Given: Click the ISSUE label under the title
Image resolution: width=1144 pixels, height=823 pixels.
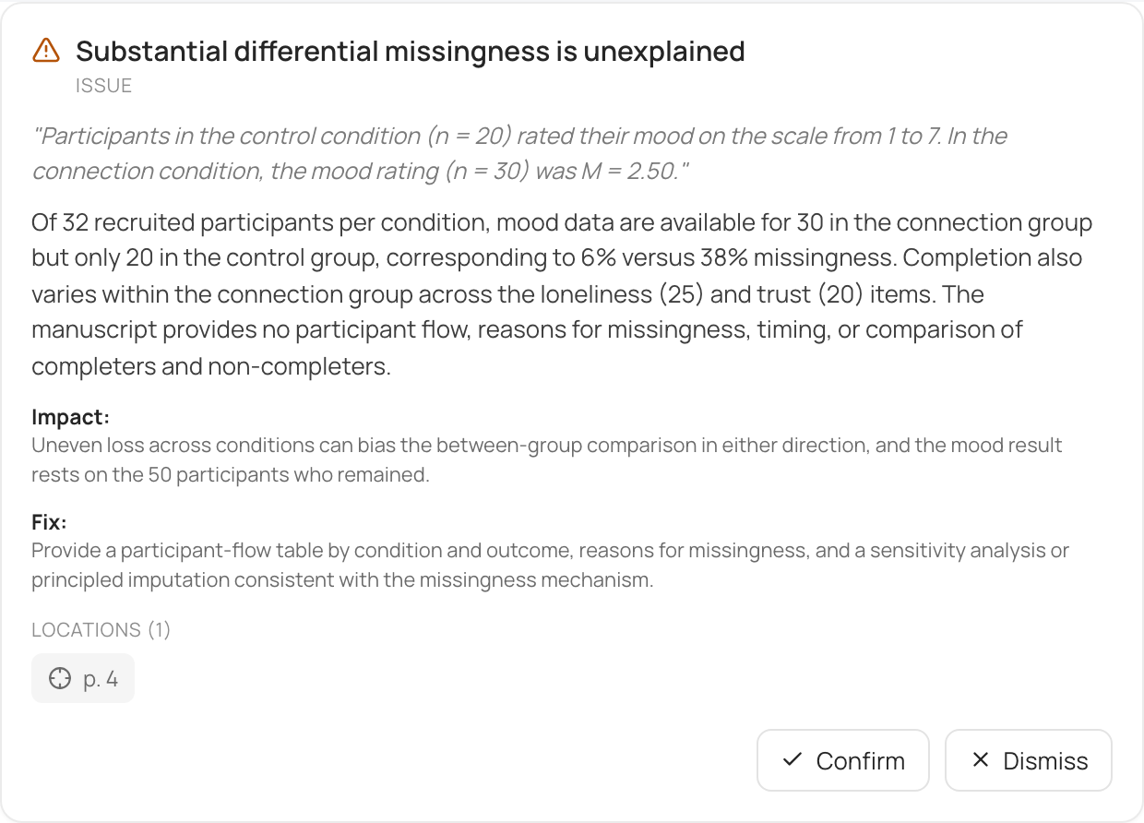Looking at the screenshot, I should [x=104, y=86].
